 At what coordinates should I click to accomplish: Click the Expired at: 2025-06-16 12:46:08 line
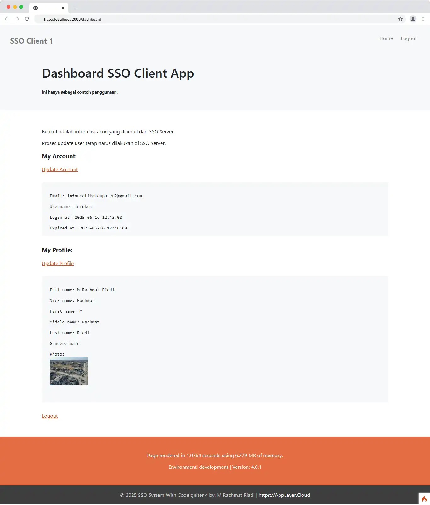(88, 228)
